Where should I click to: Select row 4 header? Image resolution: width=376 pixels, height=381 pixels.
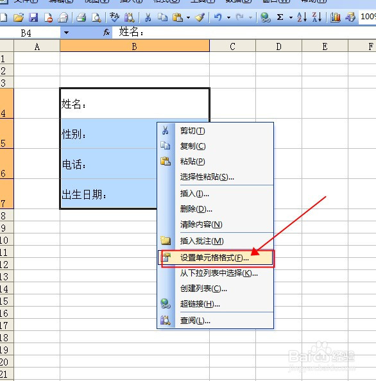tap(6, 103)
